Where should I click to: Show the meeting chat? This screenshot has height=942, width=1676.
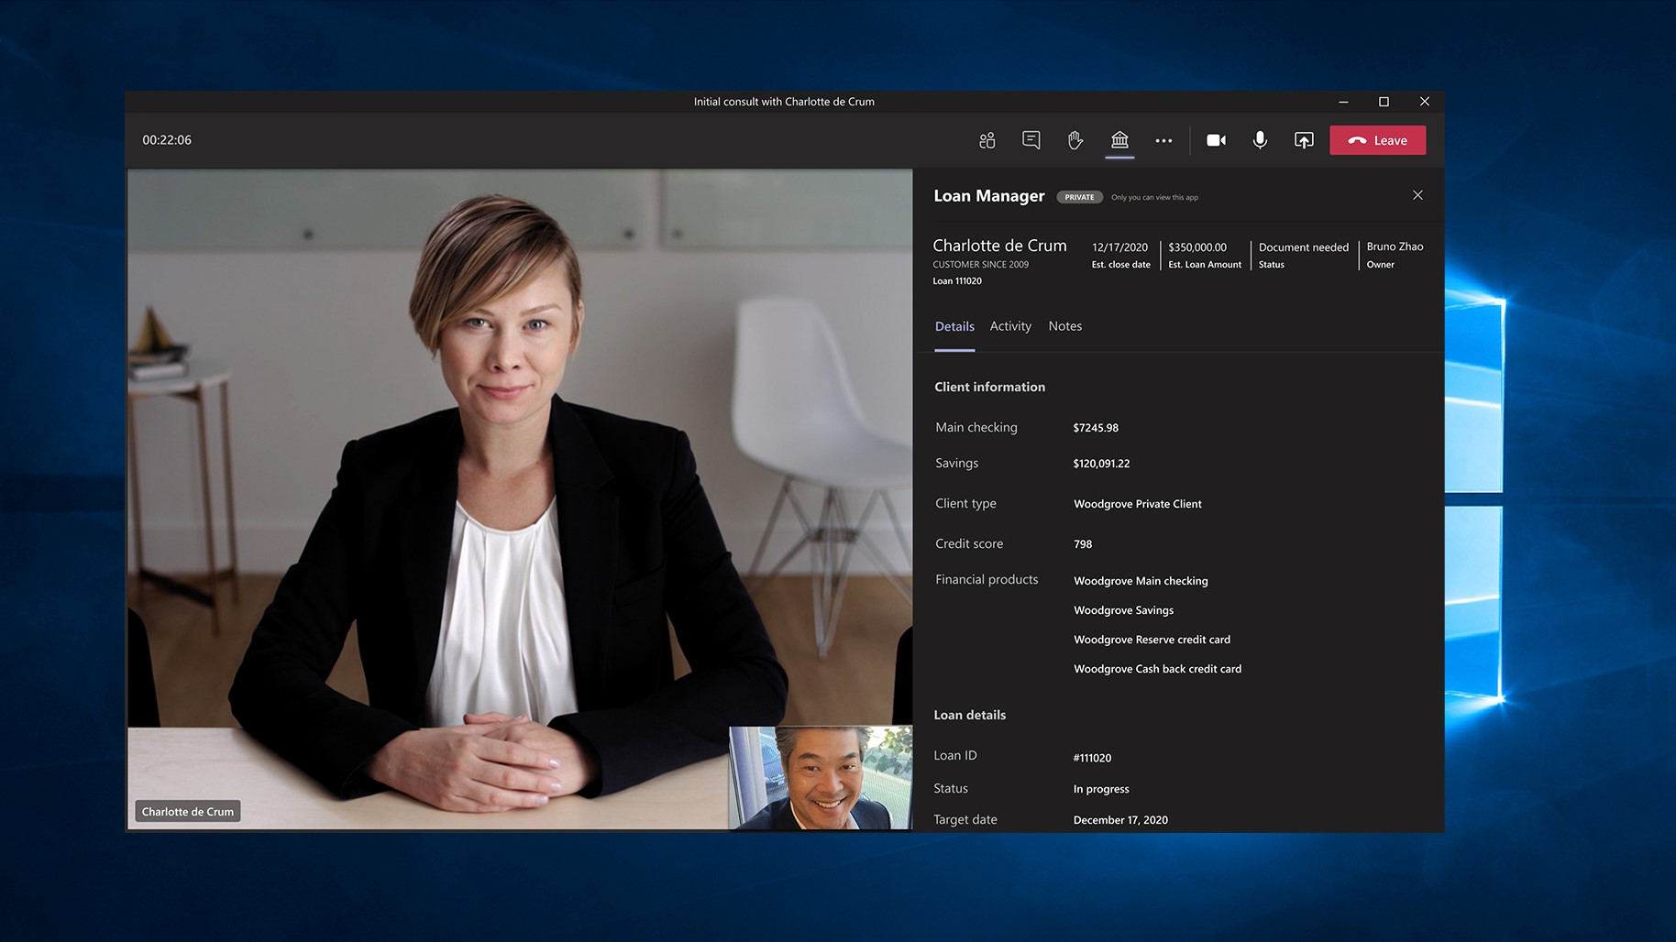point(1031,140)
